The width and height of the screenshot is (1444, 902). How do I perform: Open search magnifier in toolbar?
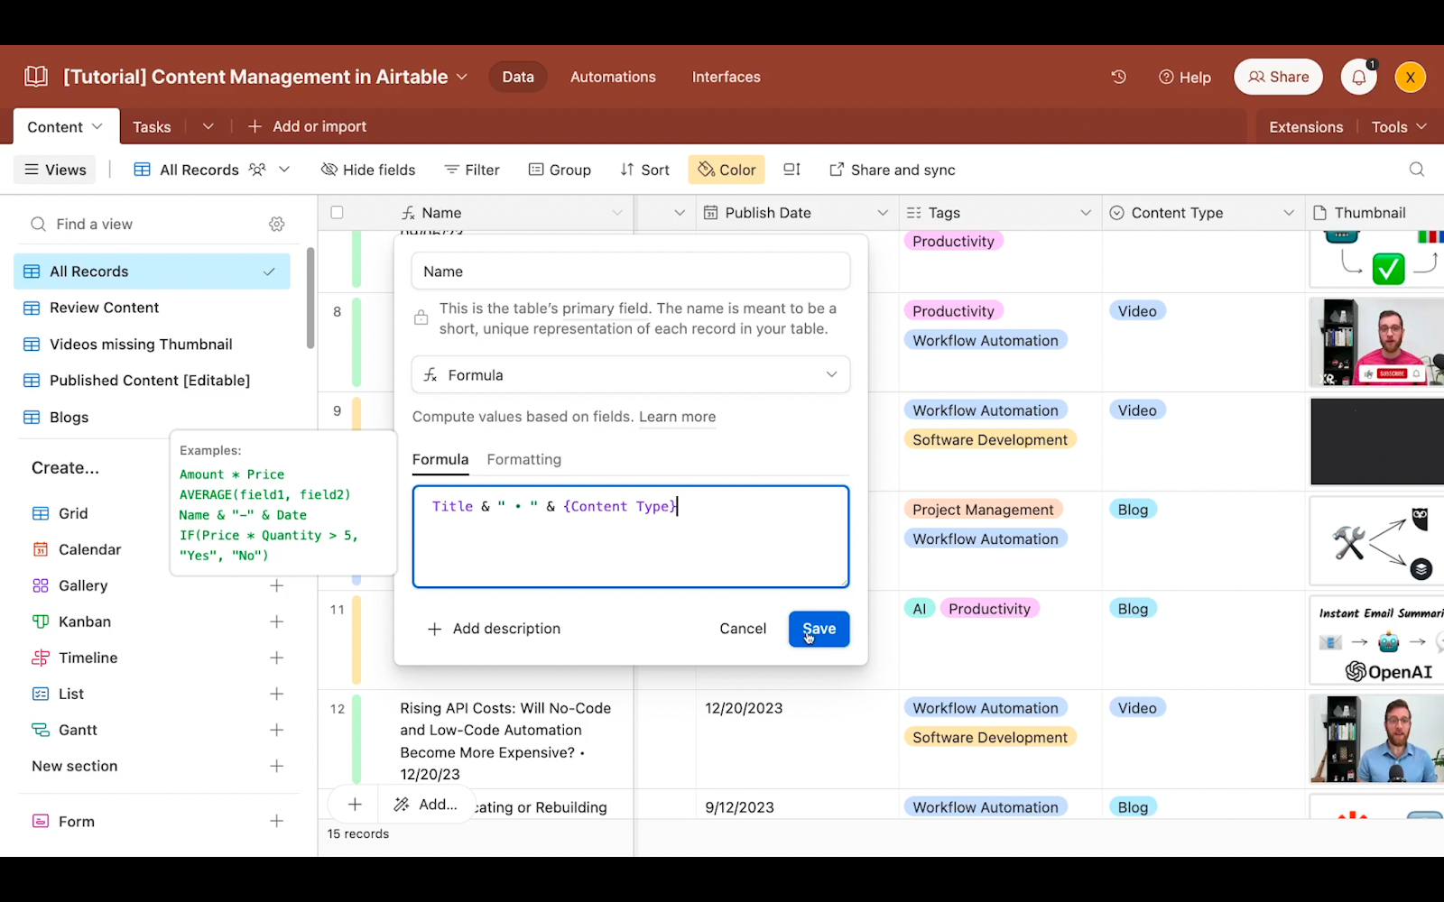point(1416,170)
